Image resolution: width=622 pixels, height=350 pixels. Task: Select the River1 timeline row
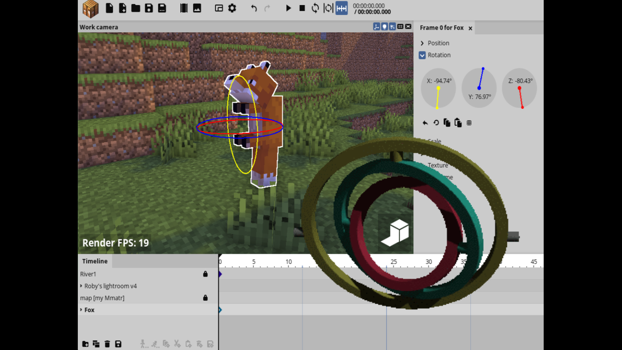[148, 274]
